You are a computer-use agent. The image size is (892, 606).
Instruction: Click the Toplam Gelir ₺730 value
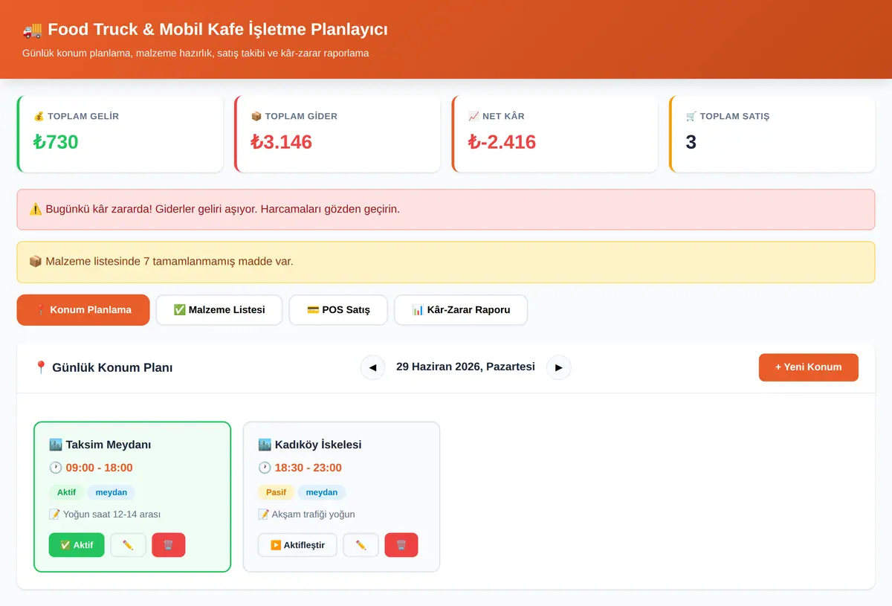coord(56,142)
